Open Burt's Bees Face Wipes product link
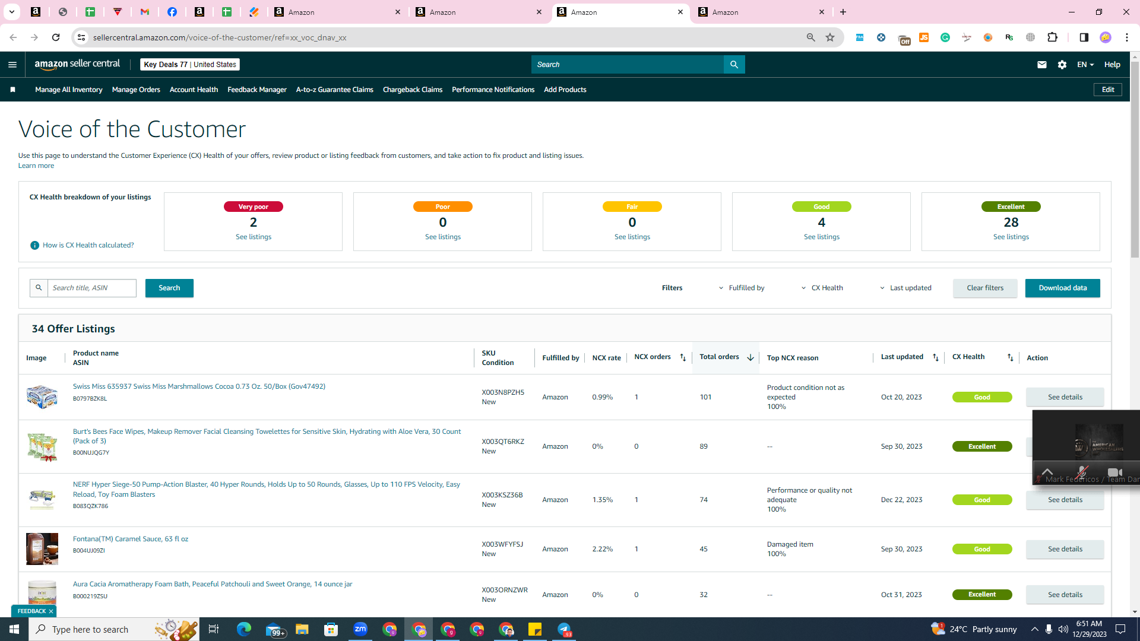The height and width of the screenshot is (641, 1140). click(x=267, y=436)
